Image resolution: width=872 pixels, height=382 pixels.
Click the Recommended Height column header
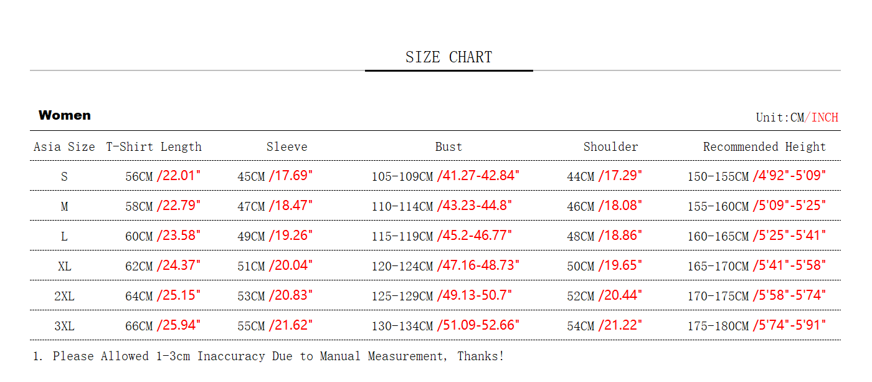[764, 147]
